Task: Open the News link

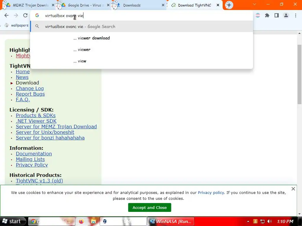Action: coord(22,77)
